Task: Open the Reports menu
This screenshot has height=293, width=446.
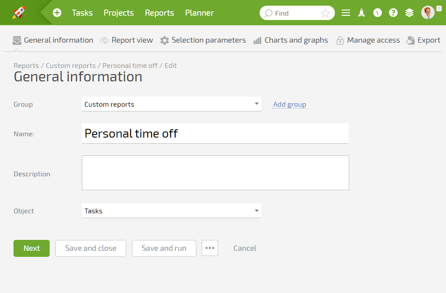Action: pyautogui.click(x=159, y=13)
